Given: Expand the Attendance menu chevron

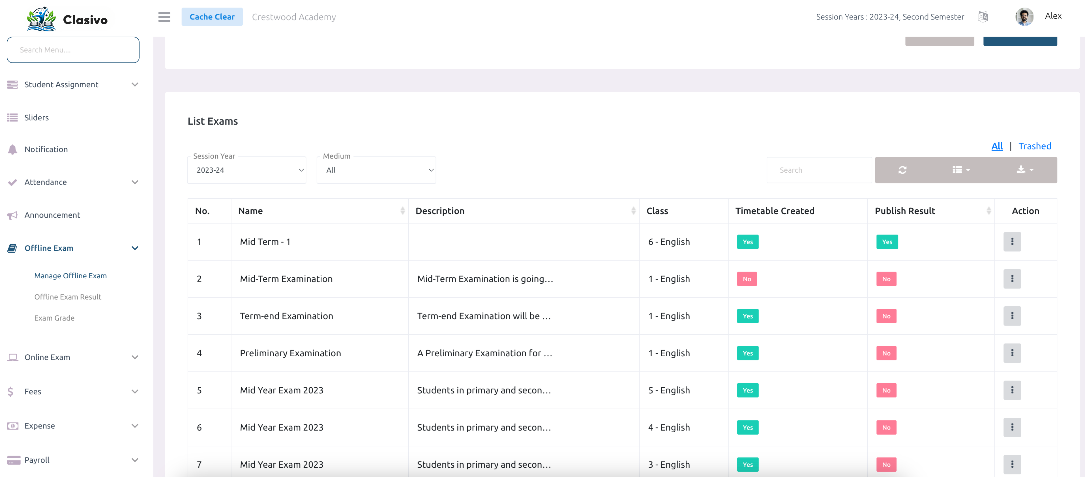Looking at the screenshot, I should (135, 182).
